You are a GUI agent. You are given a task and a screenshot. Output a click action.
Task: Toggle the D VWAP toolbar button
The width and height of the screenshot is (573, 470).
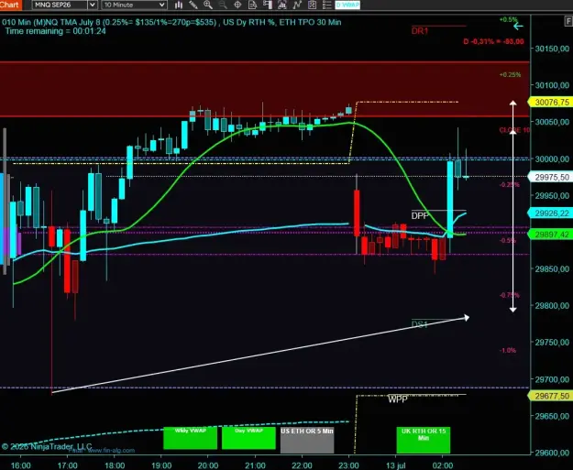tap(347, 5)
